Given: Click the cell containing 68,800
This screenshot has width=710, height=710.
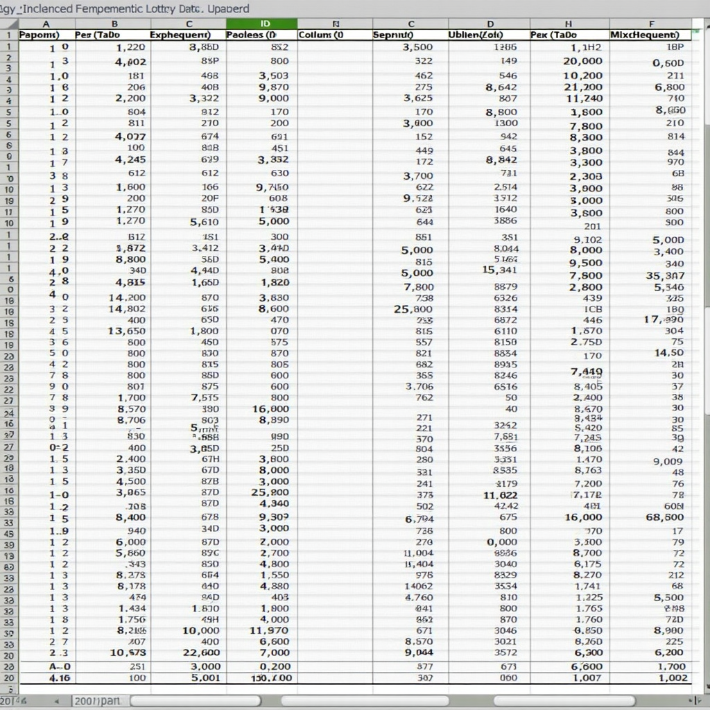Looking at the screenshot, I should [x=664, y=517].
